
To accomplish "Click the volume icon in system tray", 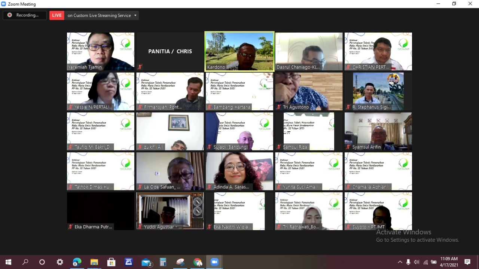I will pyautogui.click(x=417, y=262).
